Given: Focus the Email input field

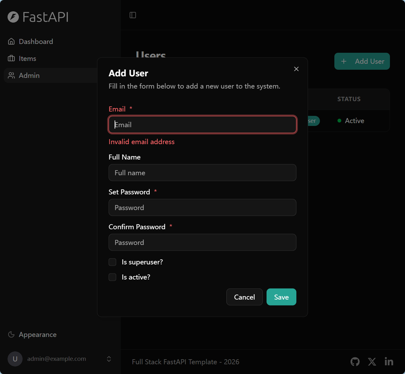Looking at the screenshot, I should 202,125.
